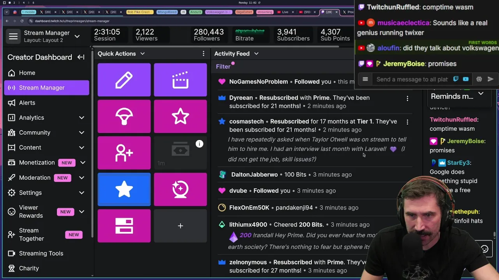
Task: Expand the Layout 2 layout dropdown
Action: (77, 37)
